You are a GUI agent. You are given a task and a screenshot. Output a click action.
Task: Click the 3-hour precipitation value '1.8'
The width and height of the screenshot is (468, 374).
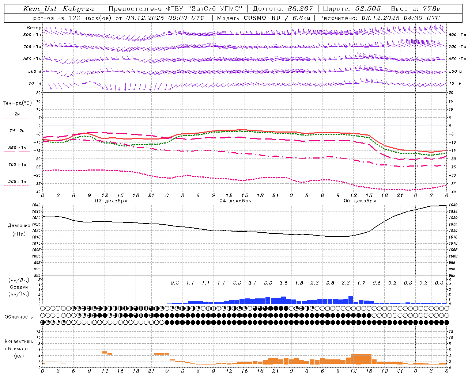(299, 283)
